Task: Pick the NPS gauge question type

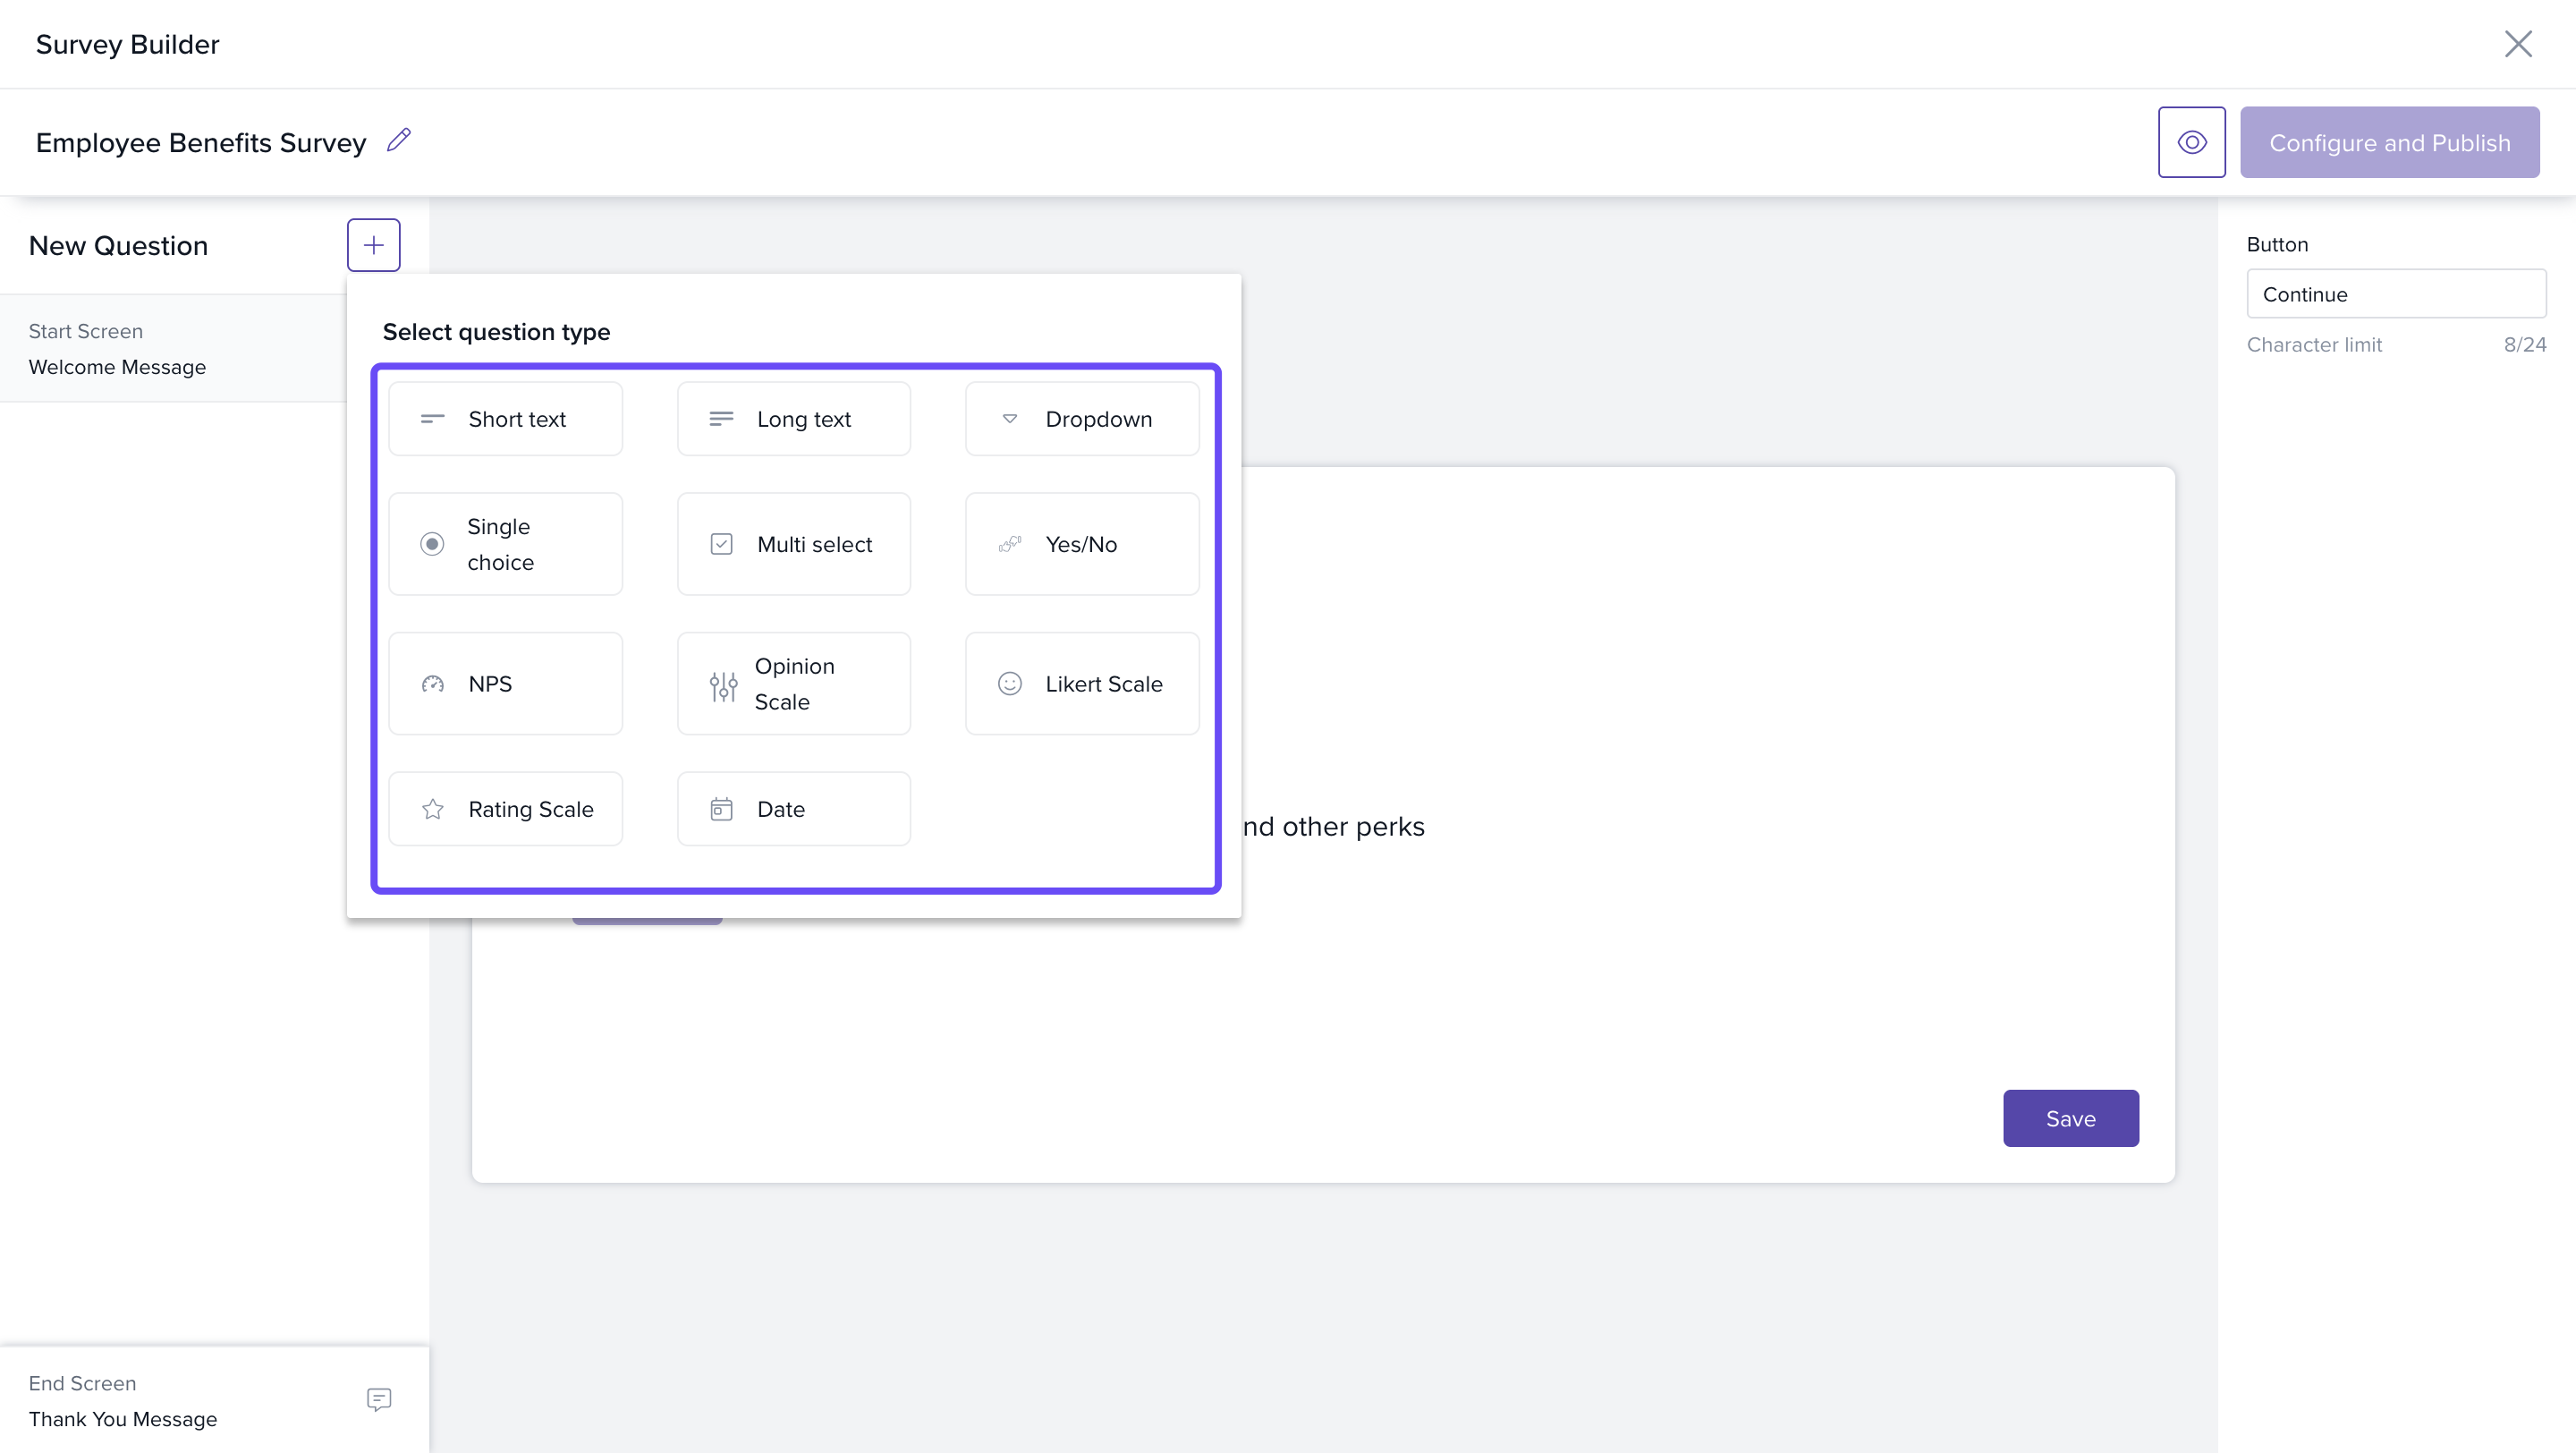Action: 505,684
